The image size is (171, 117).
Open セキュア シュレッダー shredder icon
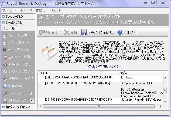tap(5, 50)
